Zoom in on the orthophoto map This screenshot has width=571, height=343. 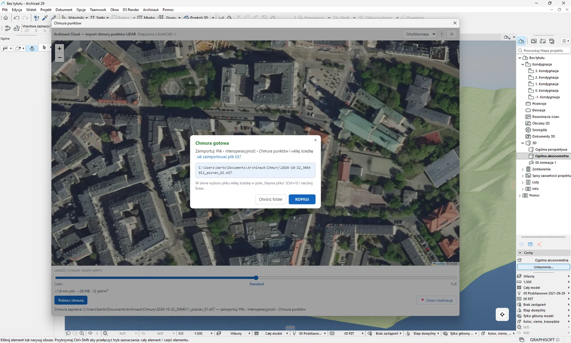(x=60, y=48)
